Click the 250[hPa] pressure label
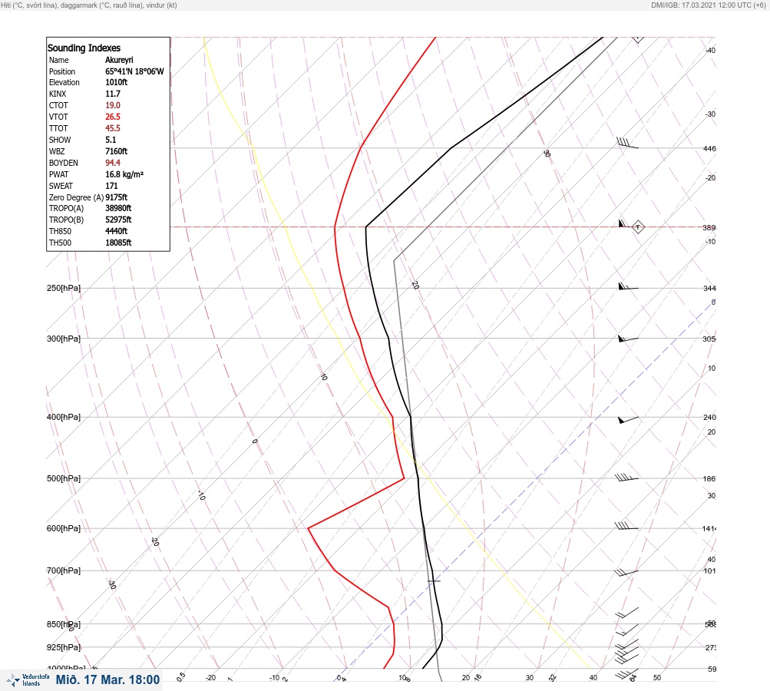This screenshot has height=691, width=770. click(x=64, y=288)
